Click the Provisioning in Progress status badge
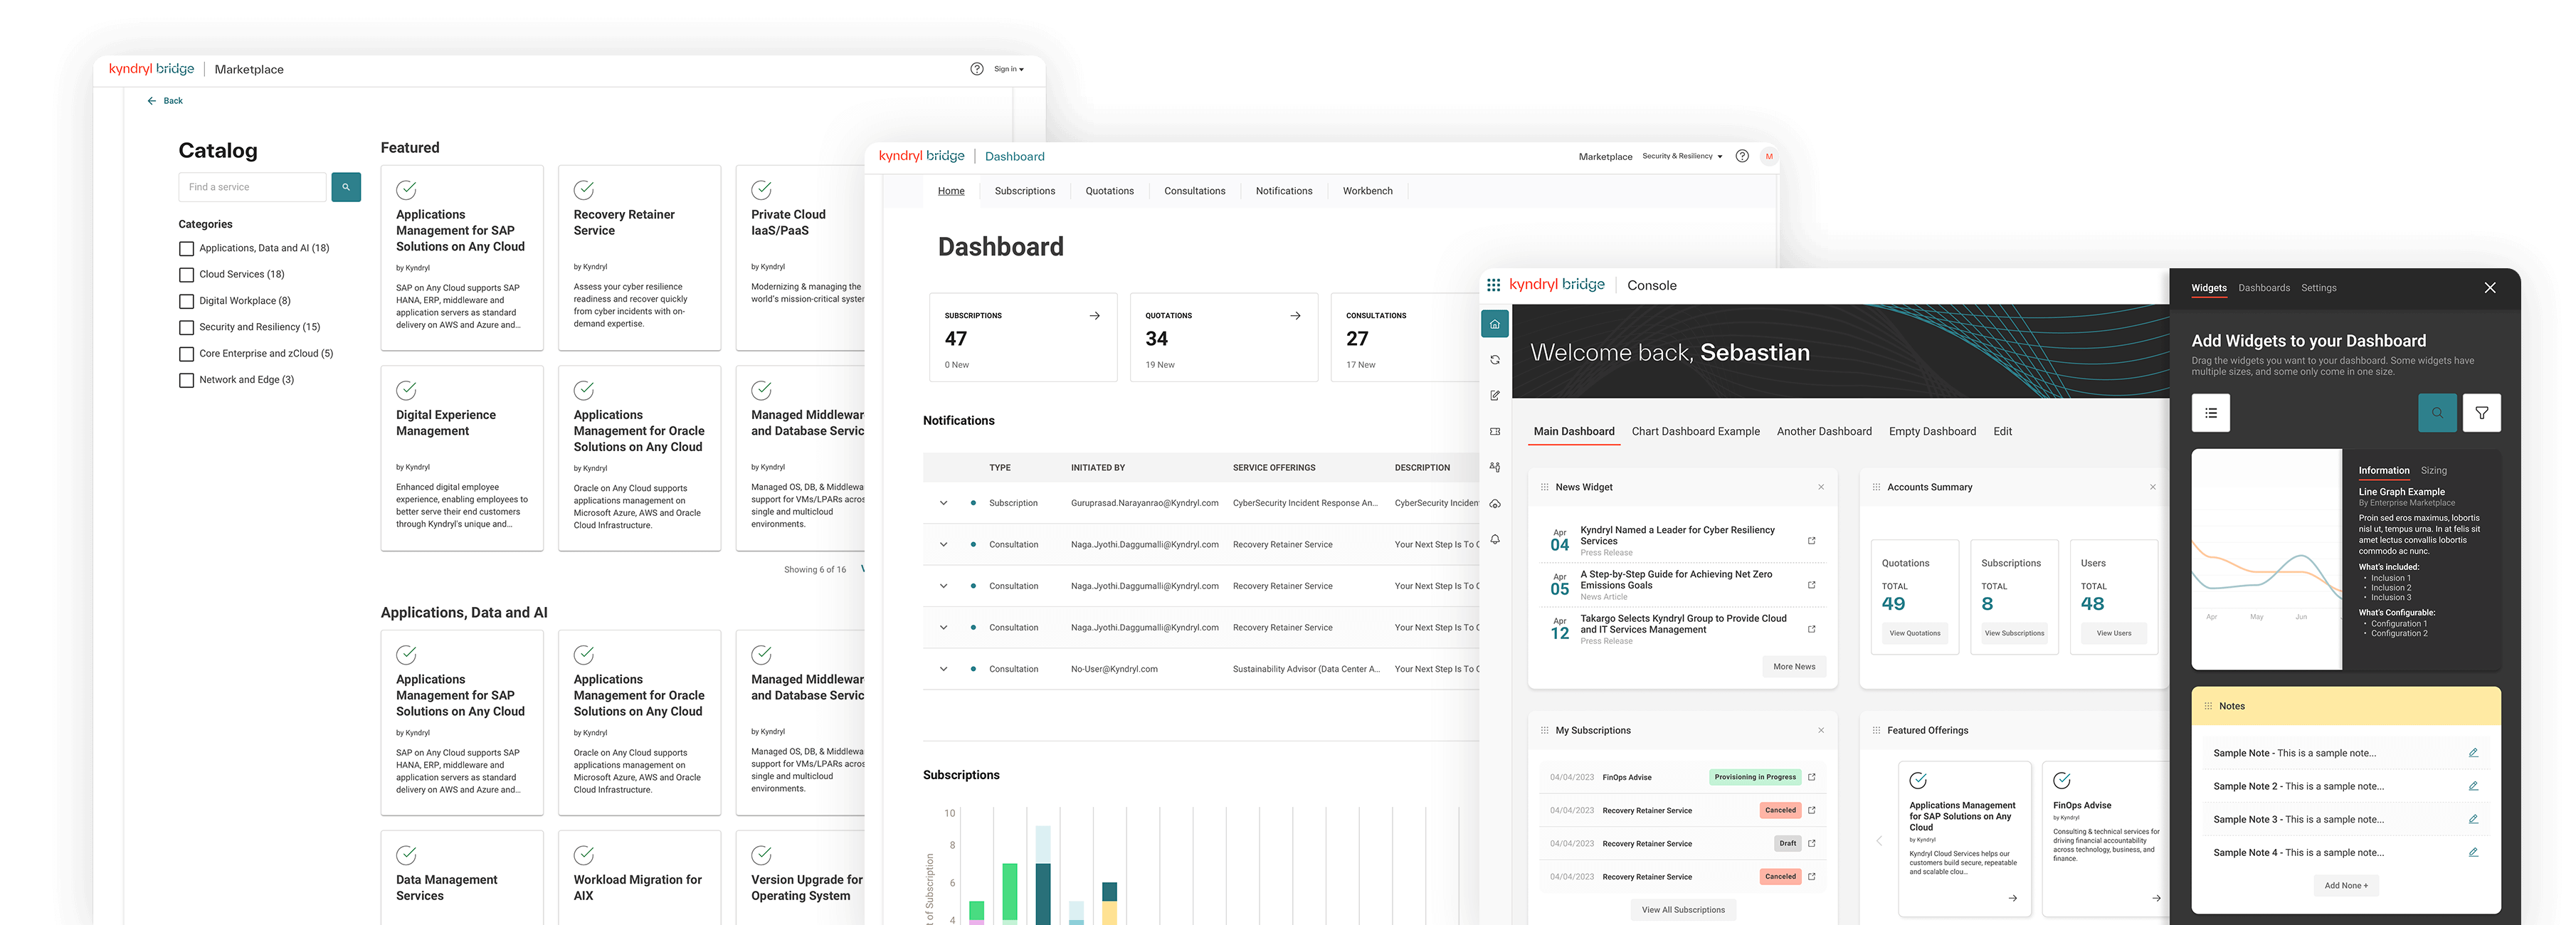2576x925 pixels. tap(1755, 777)
